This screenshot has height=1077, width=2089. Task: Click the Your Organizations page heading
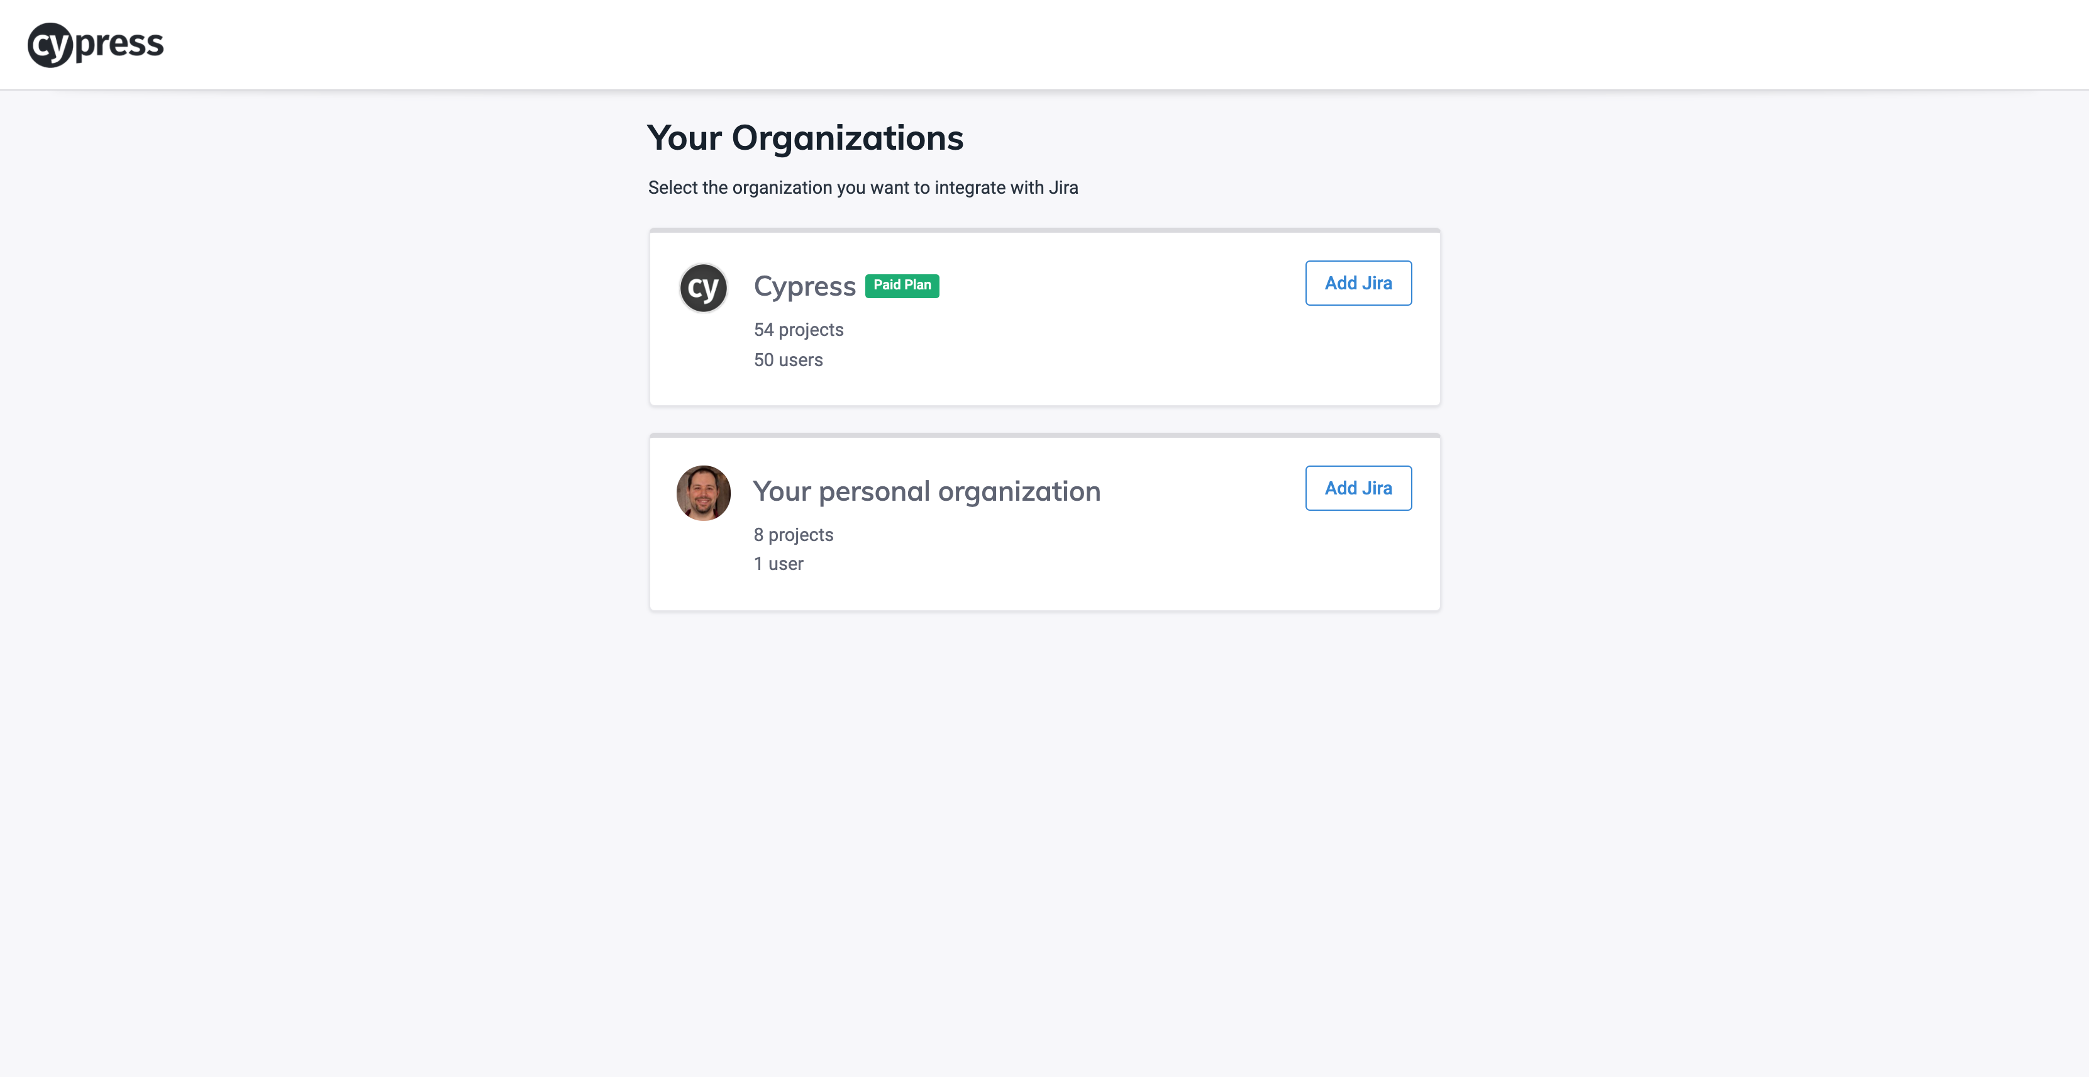[806, 137]
